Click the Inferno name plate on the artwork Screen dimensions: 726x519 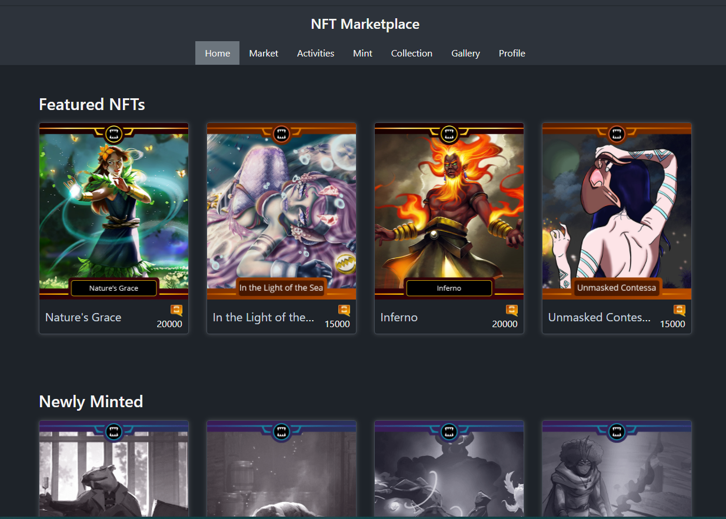[449, 288]
